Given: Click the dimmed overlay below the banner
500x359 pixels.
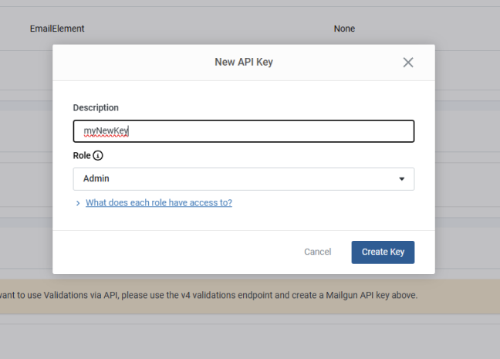Looking at the screenshot, I should click(x=250, y=338).
